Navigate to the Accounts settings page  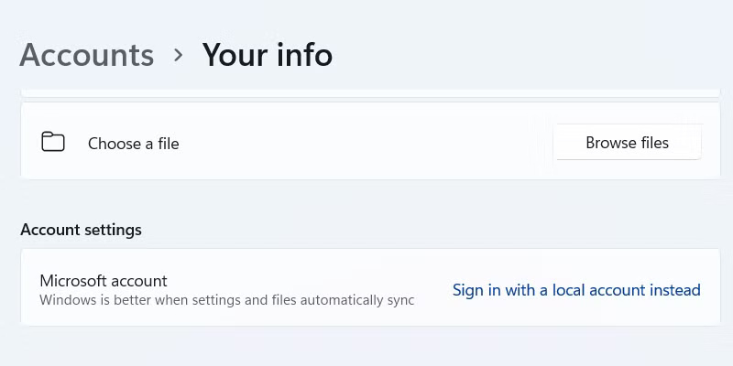tap(87, 55)
